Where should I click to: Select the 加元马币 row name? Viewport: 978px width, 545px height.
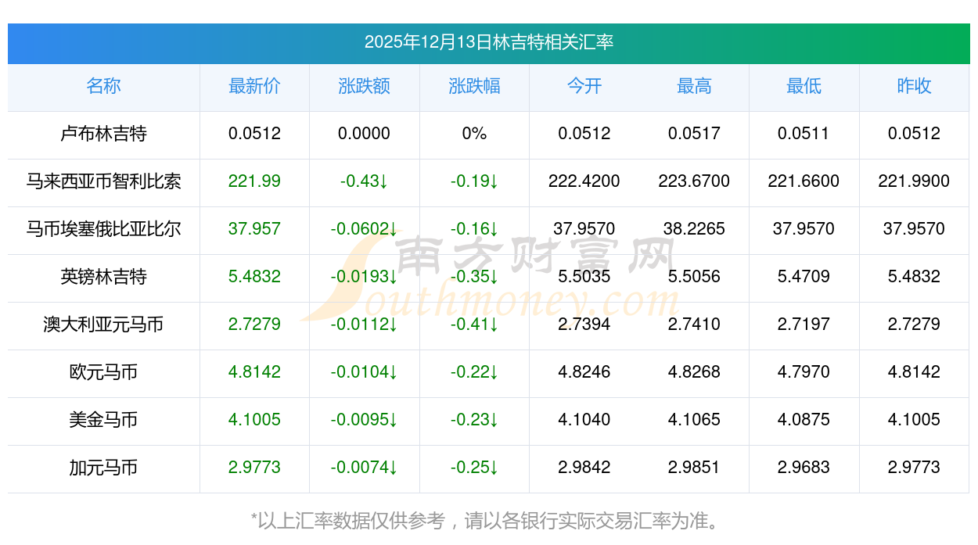click(x=103, y=468)
